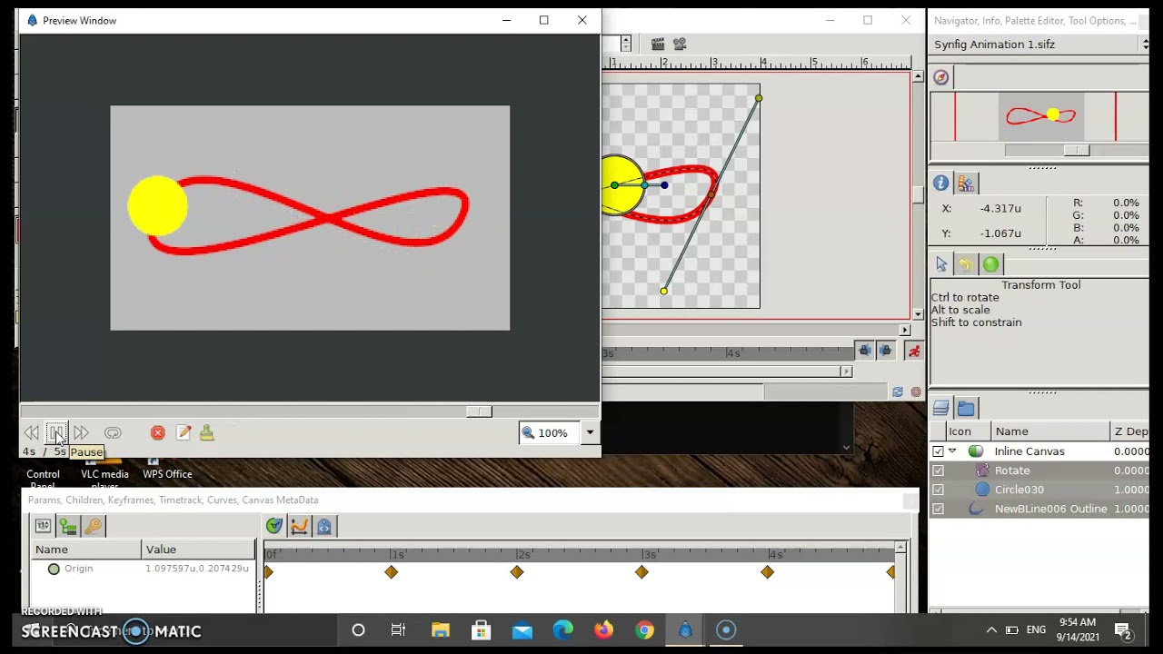Collapse the Inline Canvas layer group
Viewport: 1163px width, 654px height.
[x=952, y=451]
